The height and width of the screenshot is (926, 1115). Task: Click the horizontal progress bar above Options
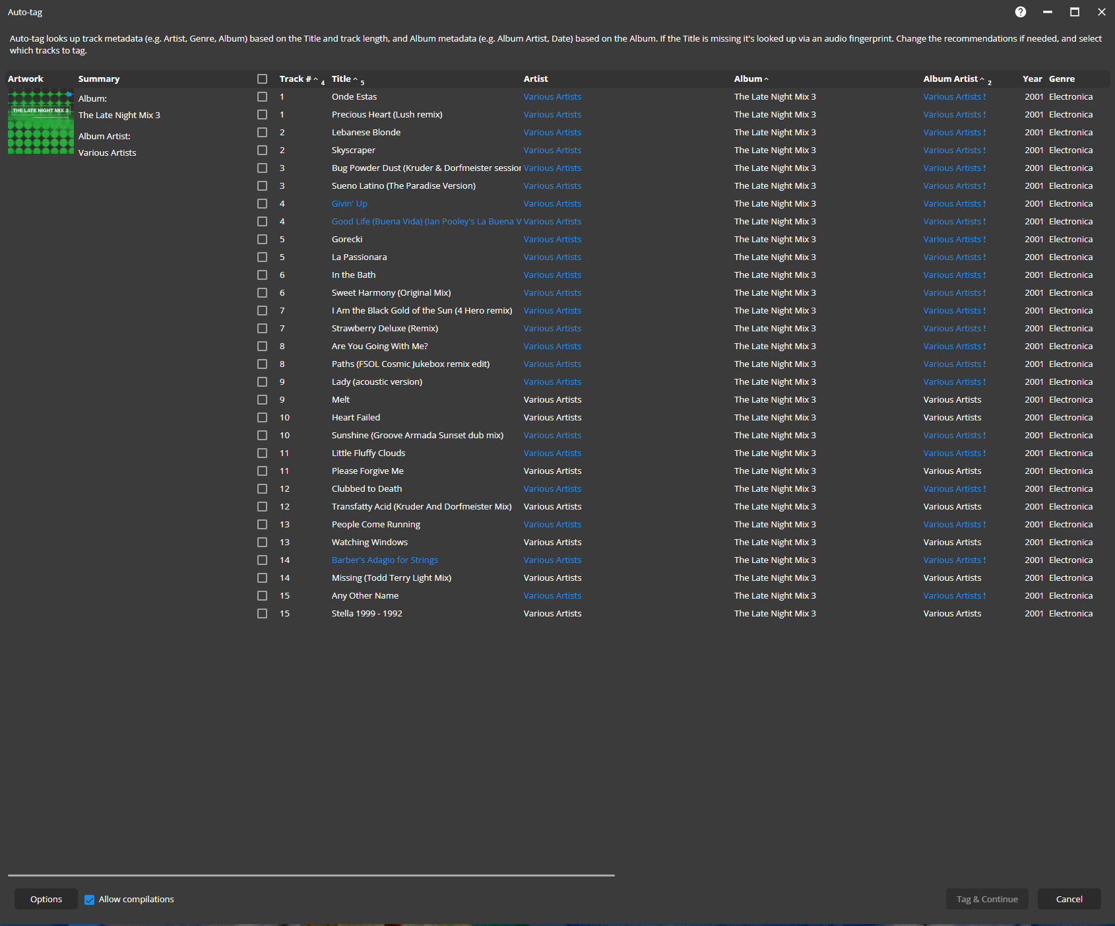pos(311,875)
